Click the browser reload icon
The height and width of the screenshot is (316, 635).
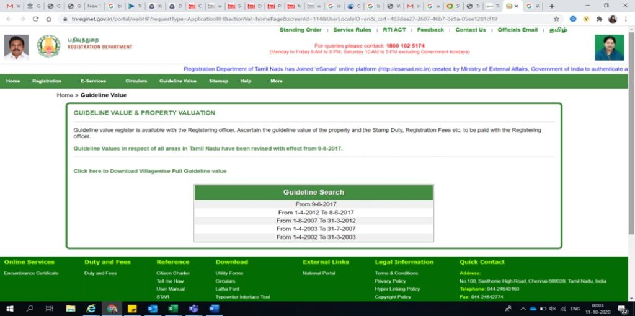(x=35, y=19)
